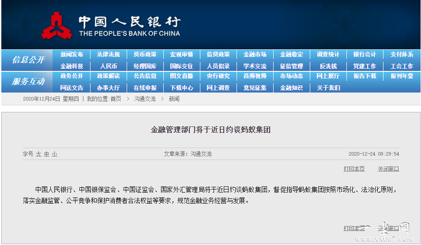Image resolution: width=421 pixels, height=245 pixels.
Task: Set font size to 中
Action: click(x=46, y=154)
